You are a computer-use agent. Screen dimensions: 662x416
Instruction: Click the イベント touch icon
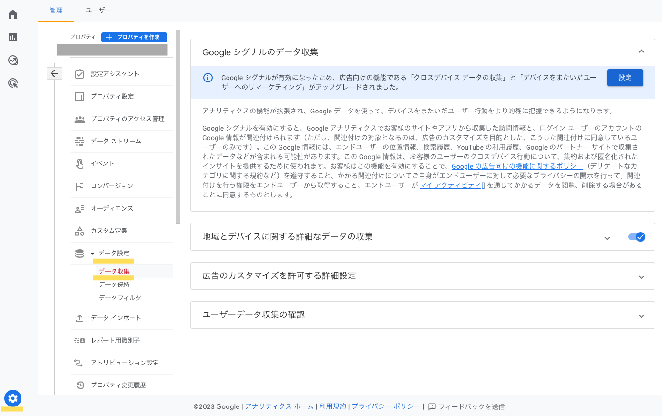click(80, 163)
